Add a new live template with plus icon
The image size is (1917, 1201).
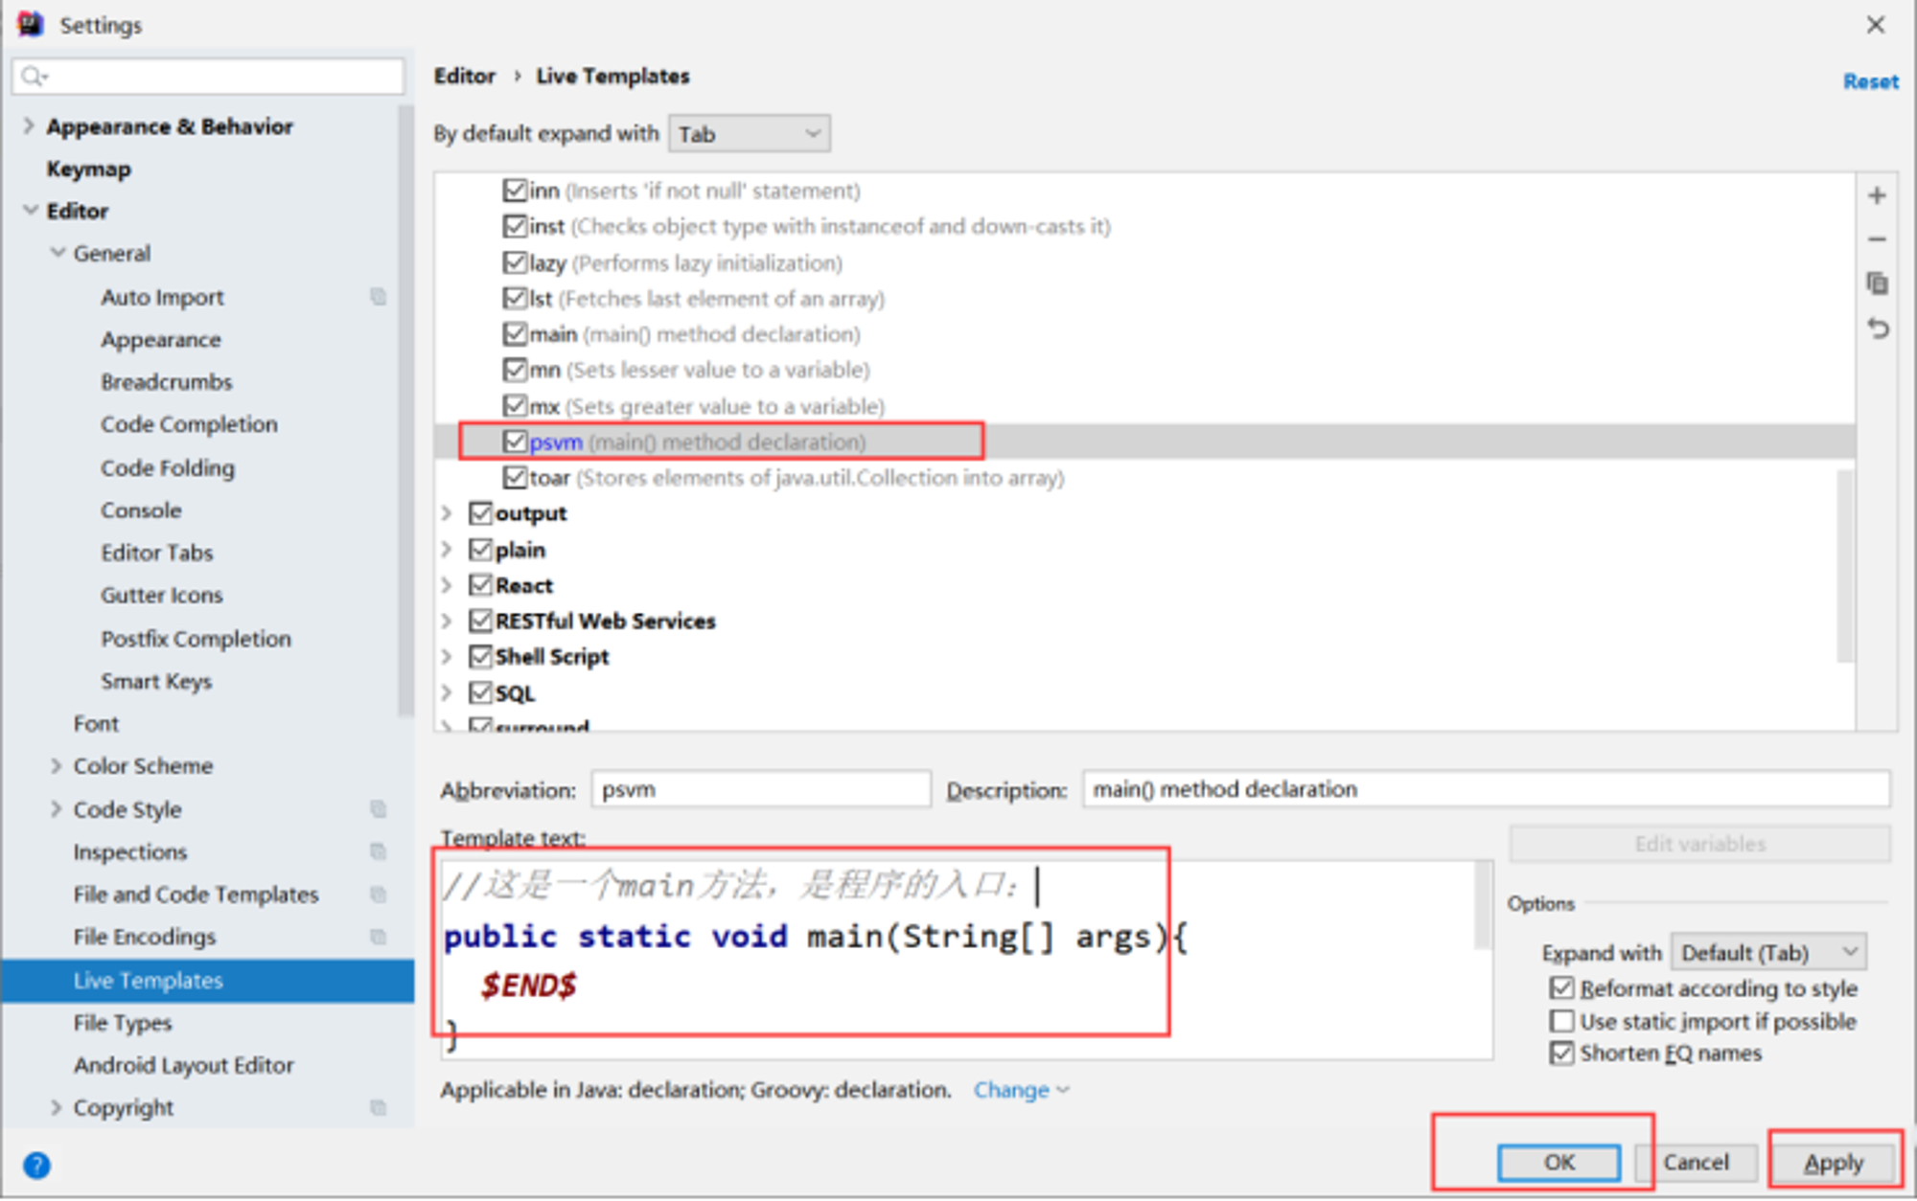point(1877,195)
